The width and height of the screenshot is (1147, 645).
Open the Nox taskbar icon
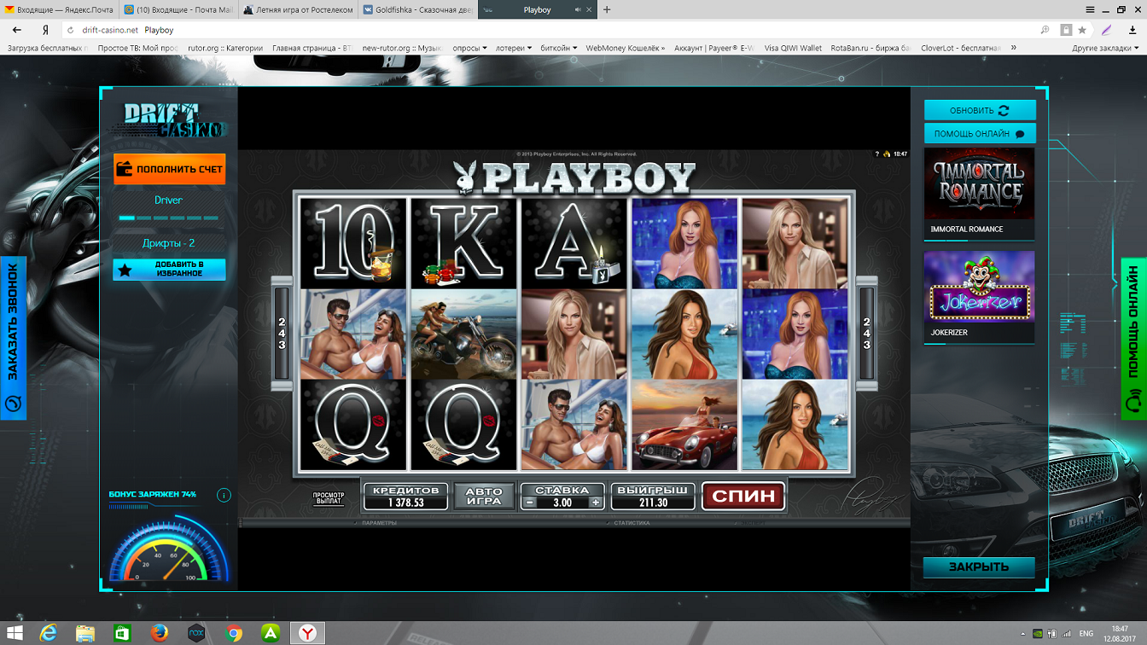[x=196, y=633]
